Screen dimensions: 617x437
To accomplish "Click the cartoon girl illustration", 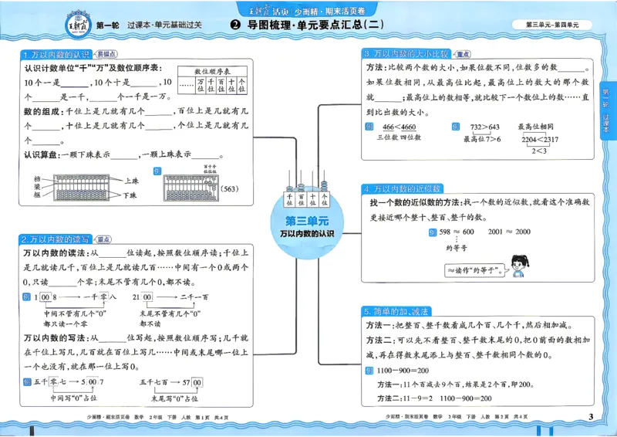I will coord(519,266).
